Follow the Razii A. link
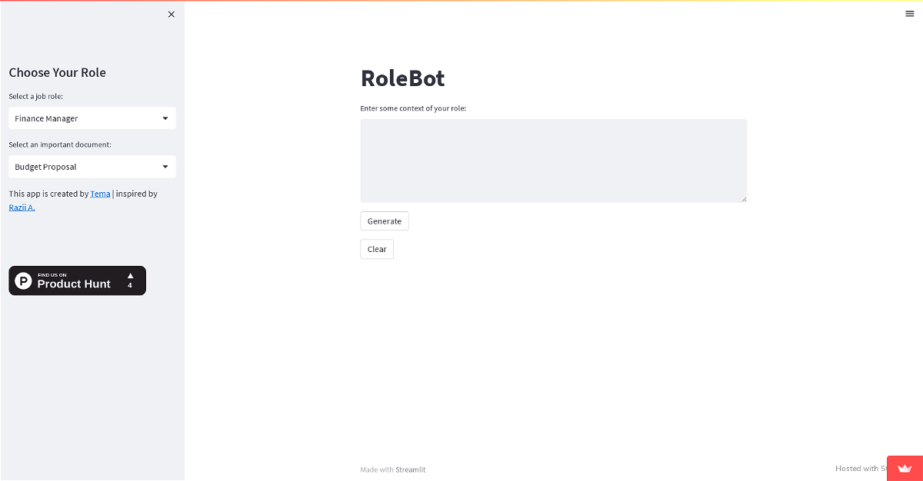The image size is (923, 481). pyautogui.click(x=22, y=207)
